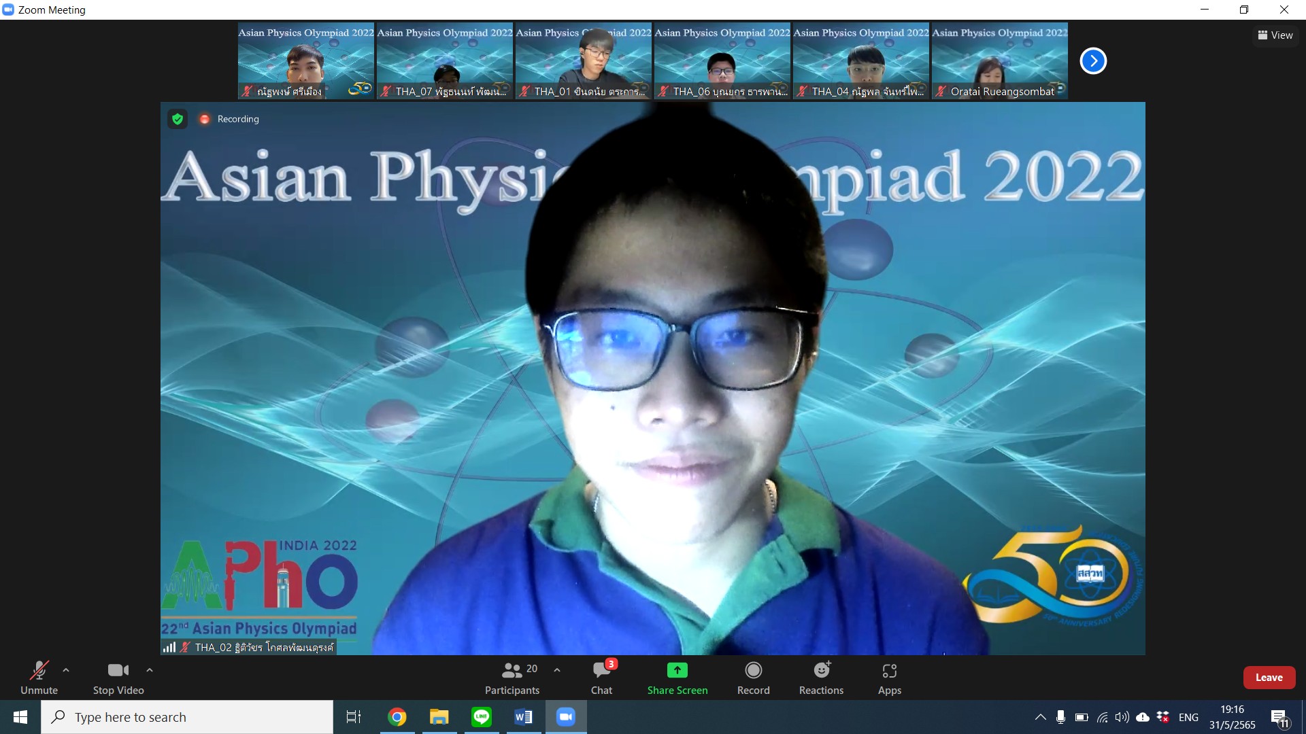Image resolution: width=1306 pixels, height=734 pixels.
Task: Open the Participants panel
Action: pos(512,678)
